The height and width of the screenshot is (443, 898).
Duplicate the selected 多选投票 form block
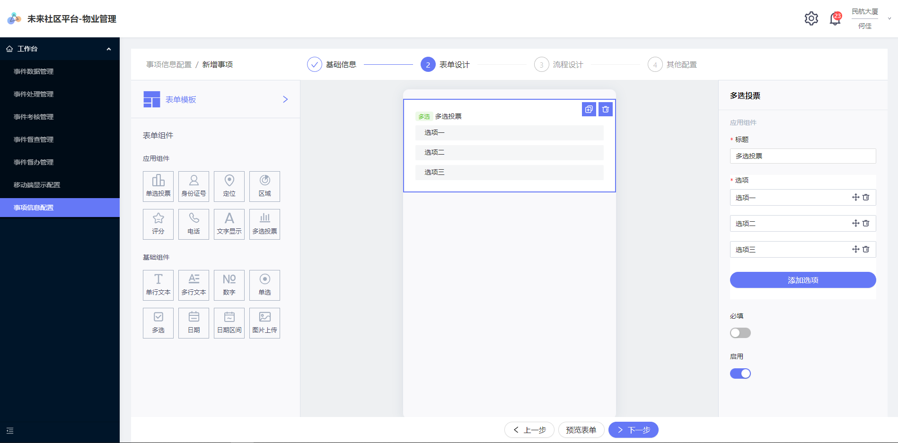tap(589, 109)
